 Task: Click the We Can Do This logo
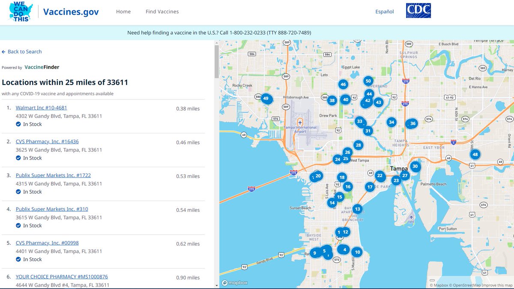click(x=21, y=12)
